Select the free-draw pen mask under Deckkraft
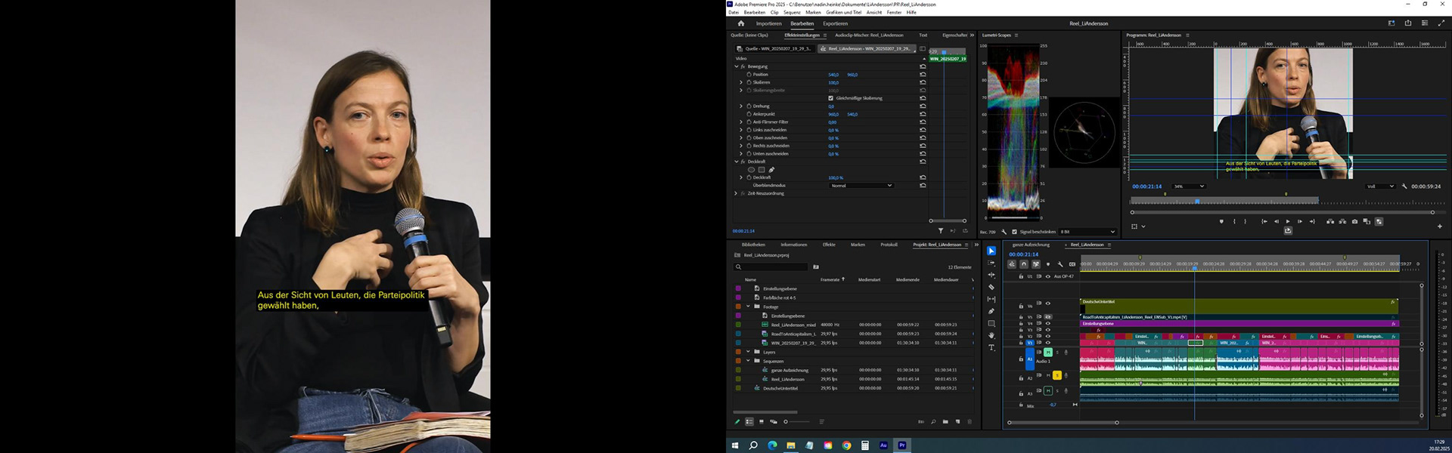This screenshot has width=1452, height=453. 771,170
